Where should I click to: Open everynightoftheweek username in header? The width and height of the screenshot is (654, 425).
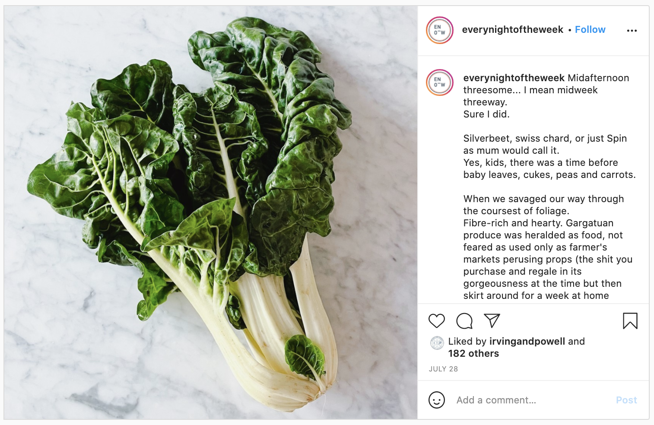tap(512, 29)
